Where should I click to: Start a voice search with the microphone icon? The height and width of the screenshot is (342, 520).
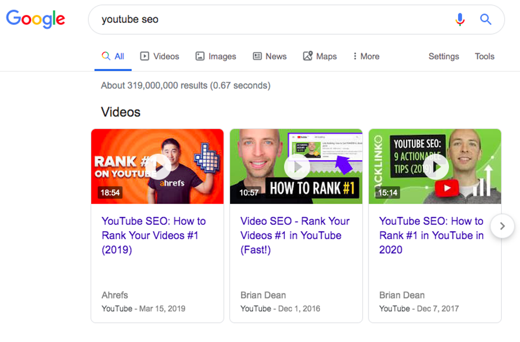459,19
